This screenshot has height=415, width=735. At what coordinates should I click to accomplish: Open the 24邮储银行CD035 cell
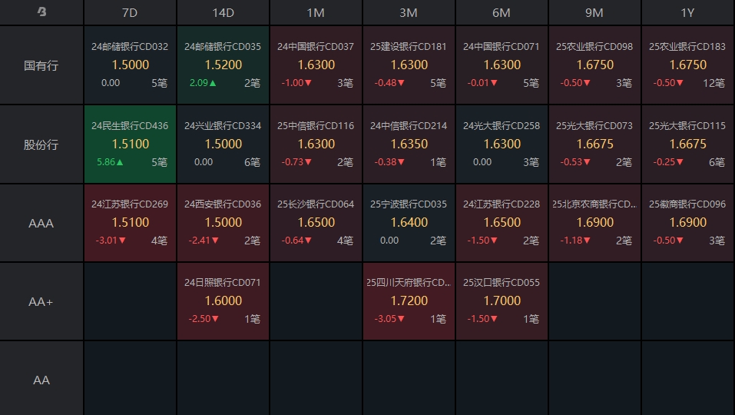coord(223,65)
